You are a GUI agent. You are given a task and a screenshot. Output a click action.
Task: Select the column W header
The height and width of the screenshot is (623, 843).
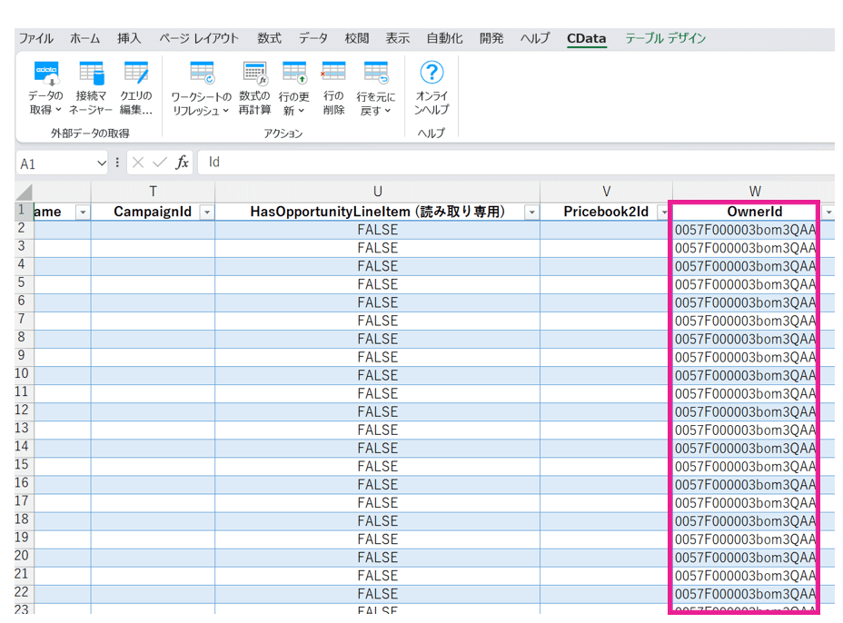[755, 191]
